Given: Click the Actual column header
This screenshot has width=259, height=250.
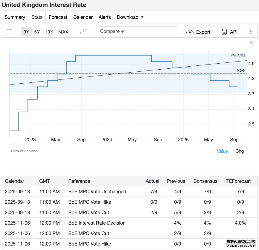Looking at the screenshot, I should pyautogui.click(x=152, y=181).
